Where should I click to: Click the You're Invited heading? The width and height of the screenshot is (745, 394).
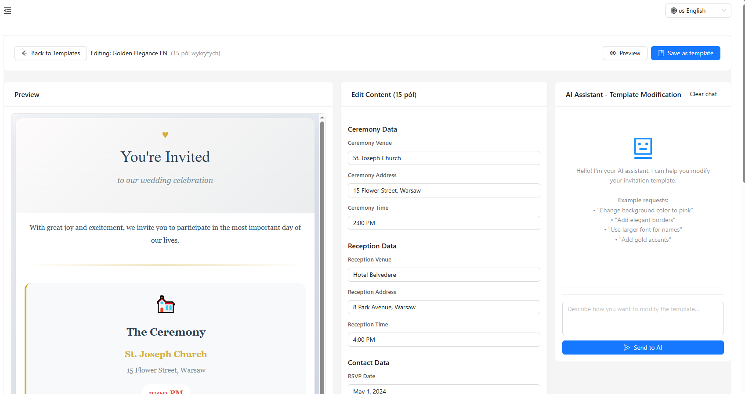(165, 157)
